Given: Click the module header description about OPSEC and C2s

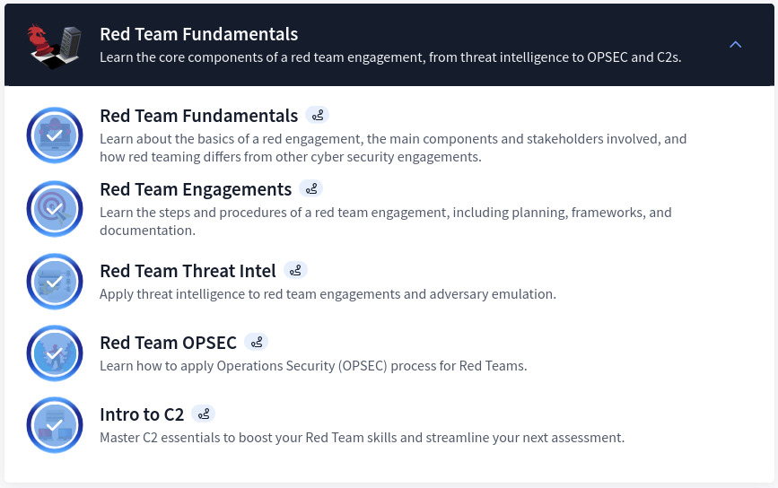Looking at the screenshot, I should pyautogui.click(x=390, y=57).
